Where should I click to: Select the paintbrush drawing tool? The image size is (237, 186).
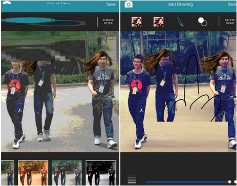click(180, 22)
